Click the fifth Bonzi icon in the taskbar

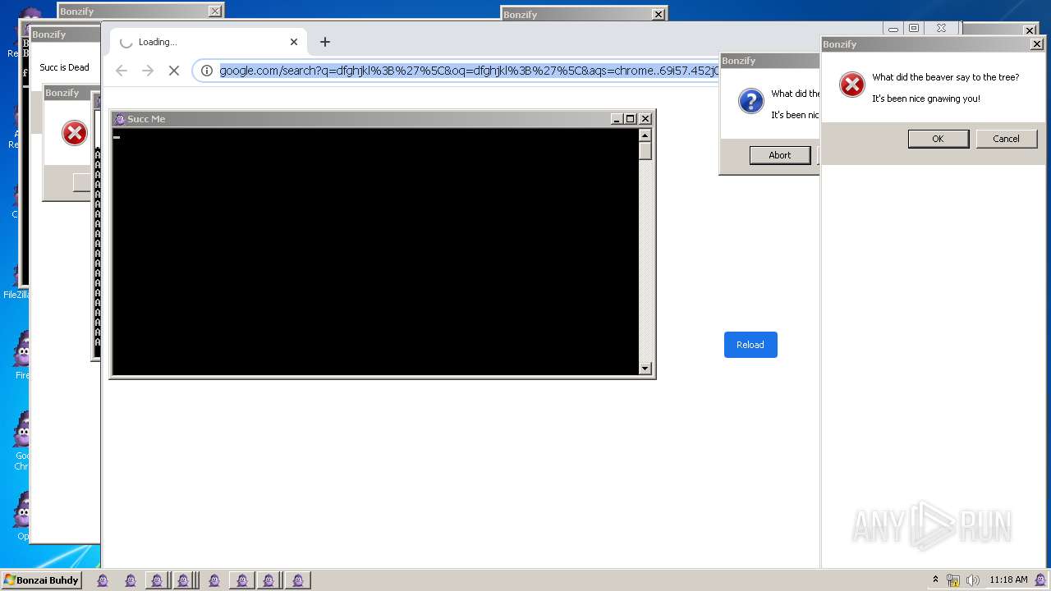pos(213,580)
